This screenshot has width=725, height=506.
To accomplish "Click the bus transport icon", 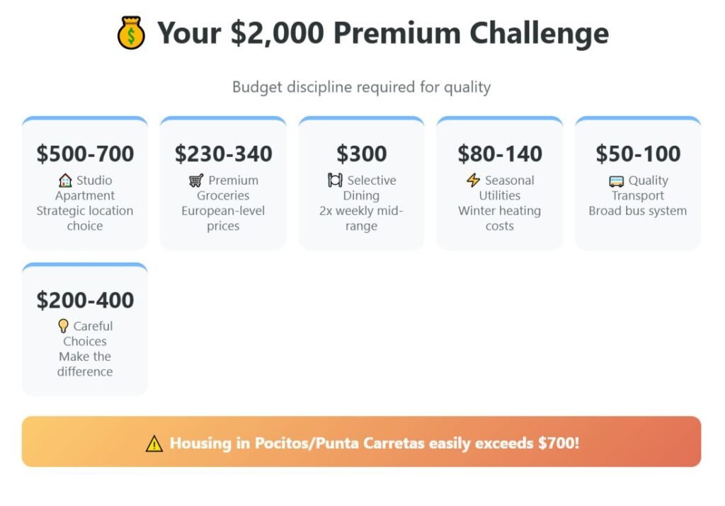I will pos(617,181).
